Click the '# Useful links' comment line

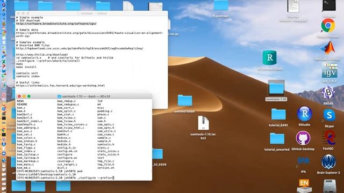pos(28,83)
